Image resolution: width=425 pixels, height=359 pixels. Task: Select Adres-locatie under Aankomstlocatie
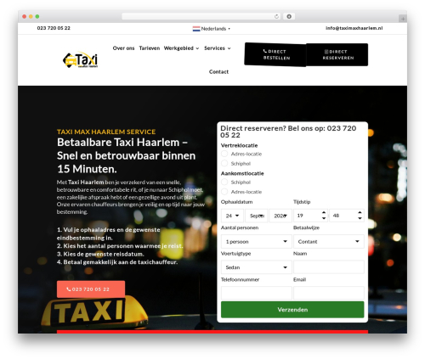point(224,192)
